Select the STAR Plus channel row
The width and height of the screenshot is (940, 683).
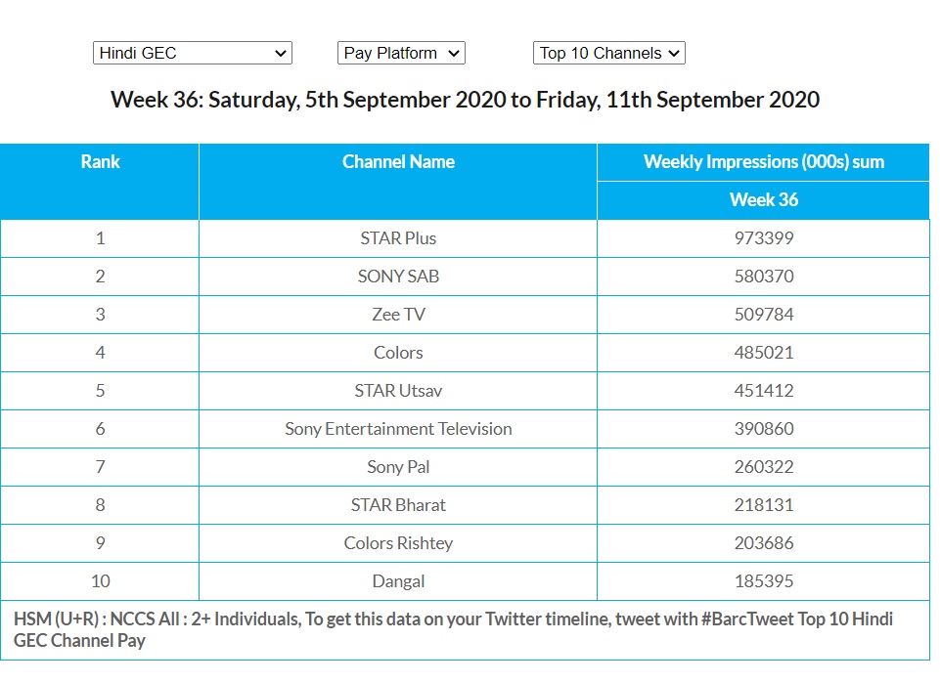[x=398, y=238]
